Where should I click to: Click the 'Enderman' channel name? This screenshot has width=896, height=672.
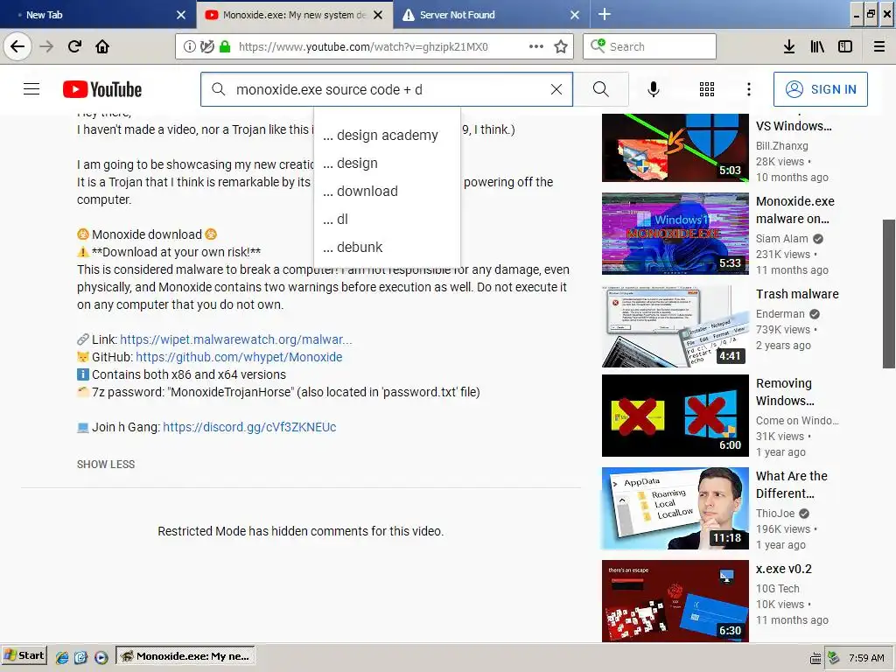click(x=780, y=314)
